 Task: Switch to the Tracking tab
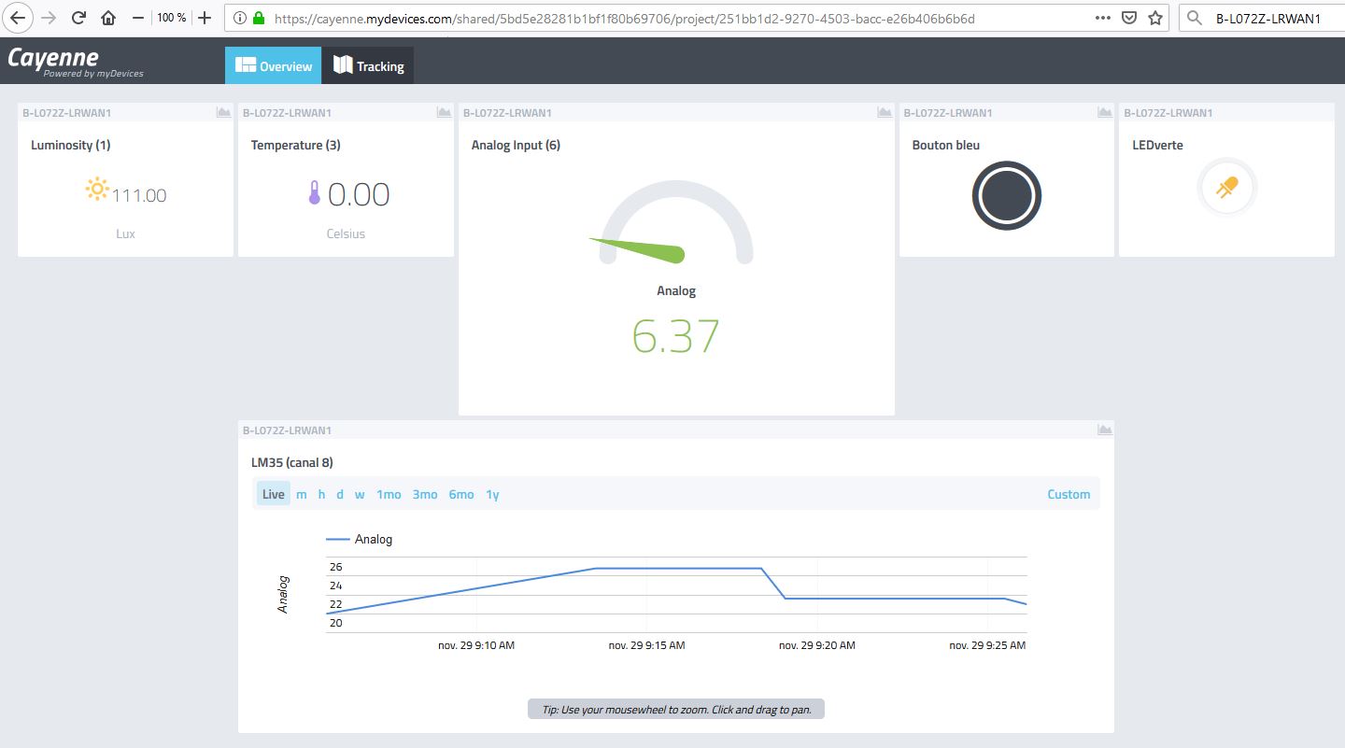click(x=369, y=66)
